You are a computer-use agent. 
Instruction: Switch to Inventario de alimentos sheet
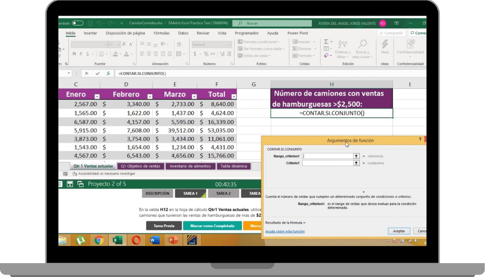tap(190, 166)
